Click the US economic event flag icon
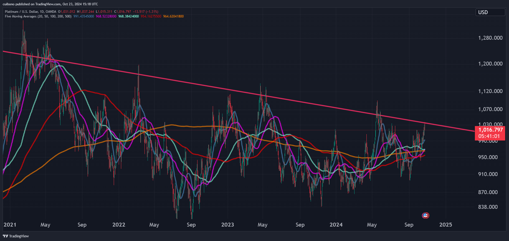The image size is (509, 241). coord(426,215)
